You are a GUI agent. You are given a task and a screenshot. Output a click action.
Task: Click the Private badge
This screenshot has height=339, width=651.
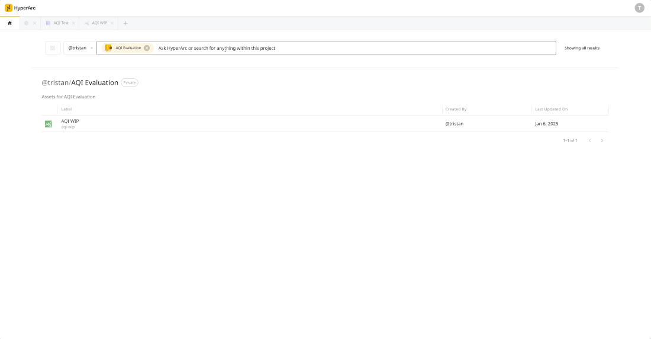(130, 82)
